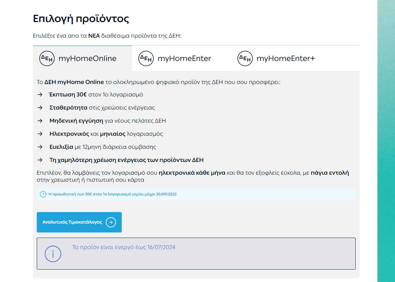Screen dimensions: 395x282
Task: Click the promotion notice valid until 30/09/2022
Action: click(196, 194)
